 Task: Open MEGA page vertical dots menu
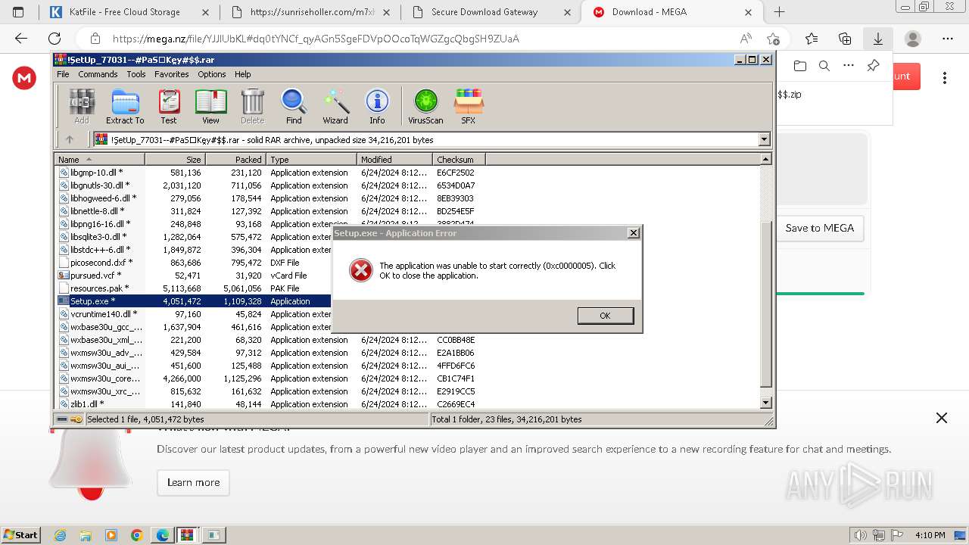(945, 77)
